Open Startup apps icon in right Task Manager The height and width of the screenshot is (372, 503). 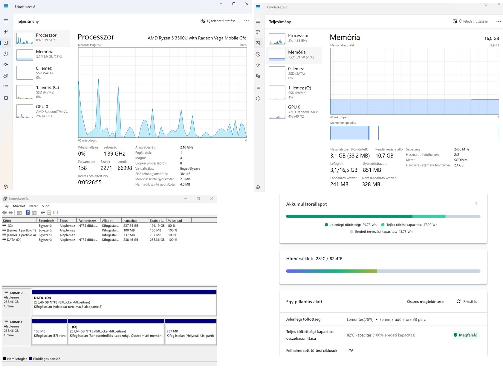coord(258,65)
